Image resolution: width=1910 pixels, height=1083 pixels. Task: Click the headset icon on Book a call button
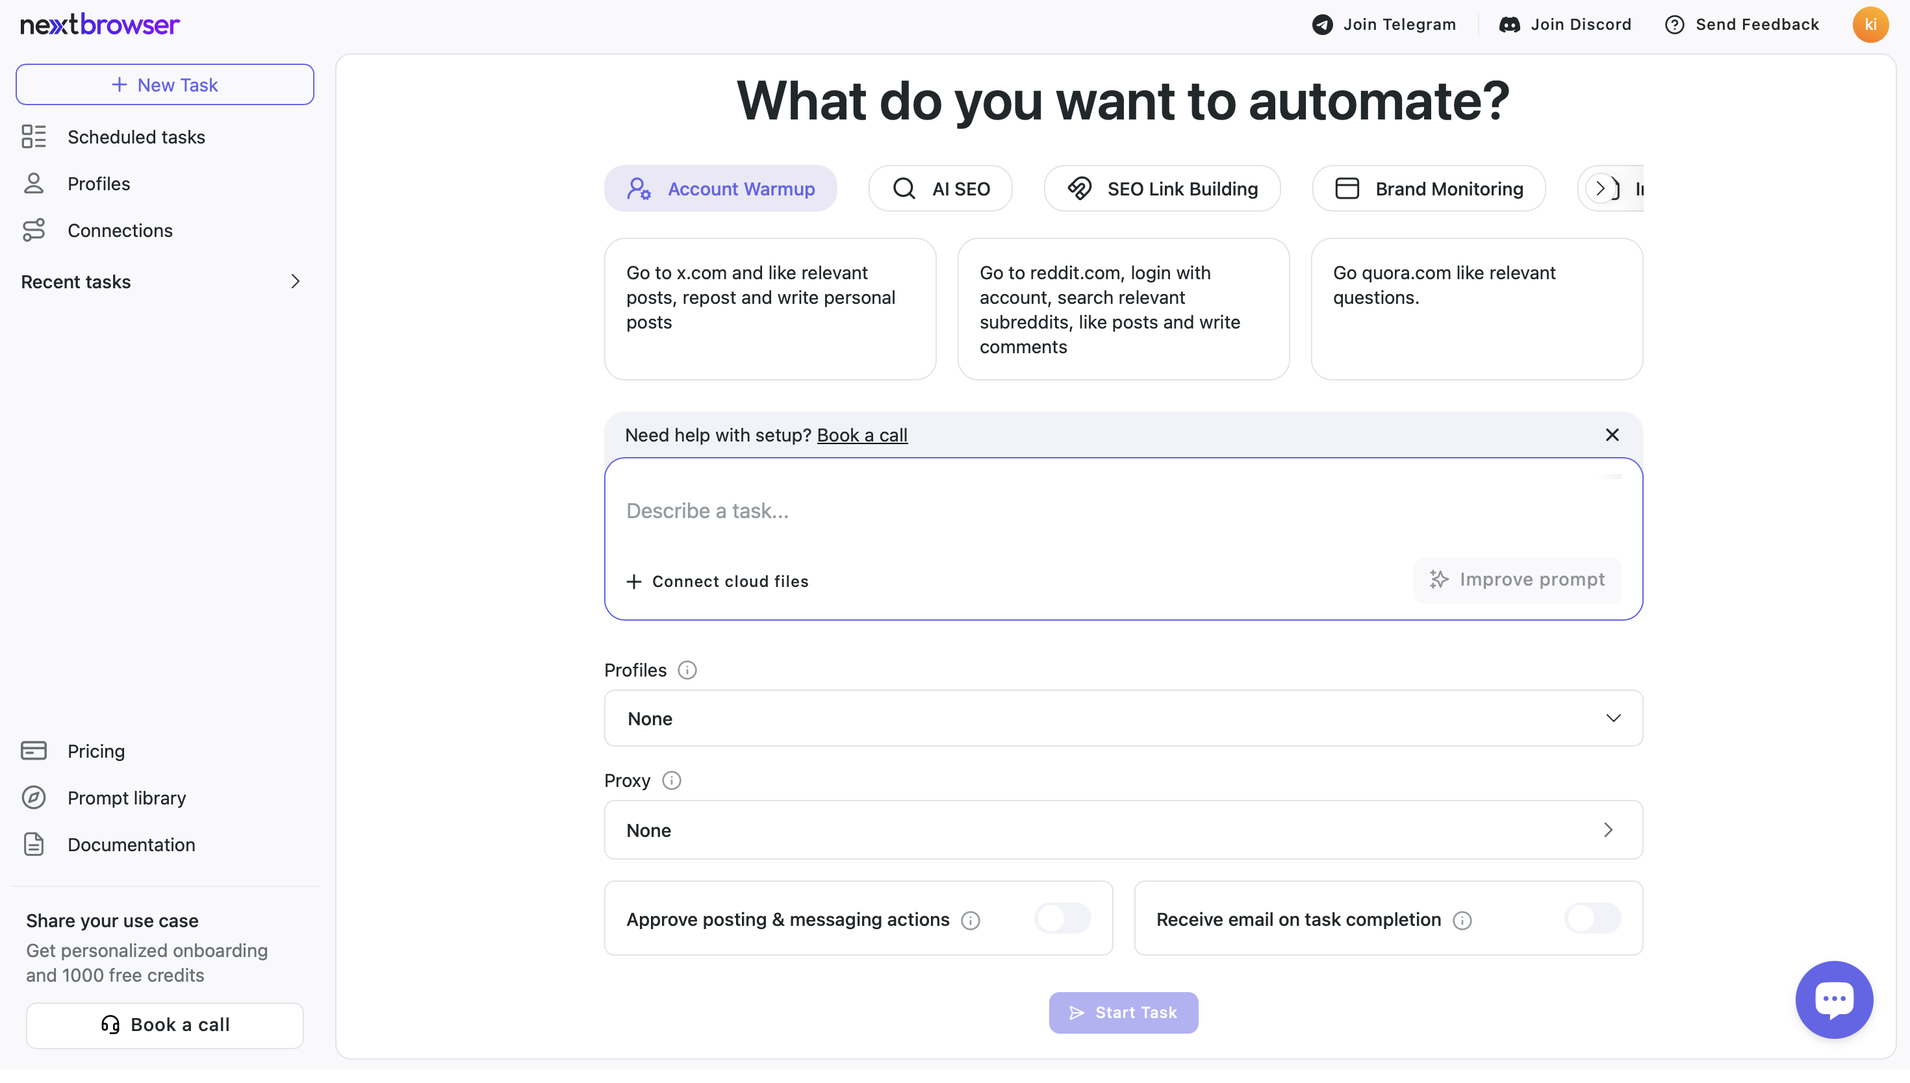pos(110,1026)
